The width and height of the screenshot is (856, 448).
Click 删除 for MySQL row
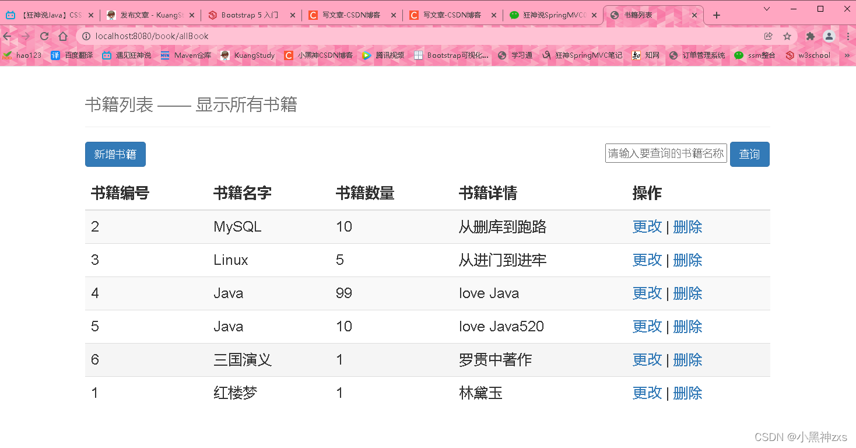tap(687, 227)
